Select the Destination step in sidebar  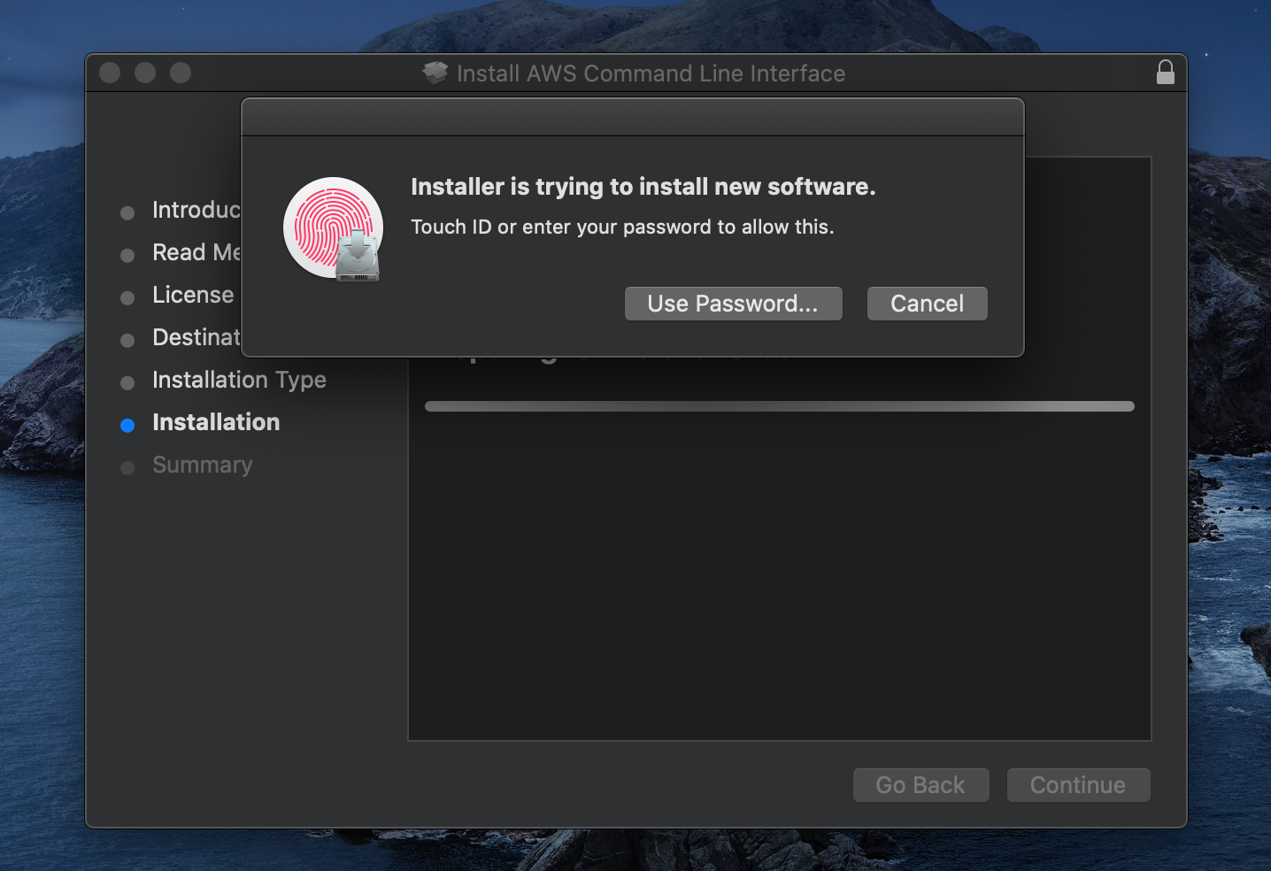pos(196,337)
